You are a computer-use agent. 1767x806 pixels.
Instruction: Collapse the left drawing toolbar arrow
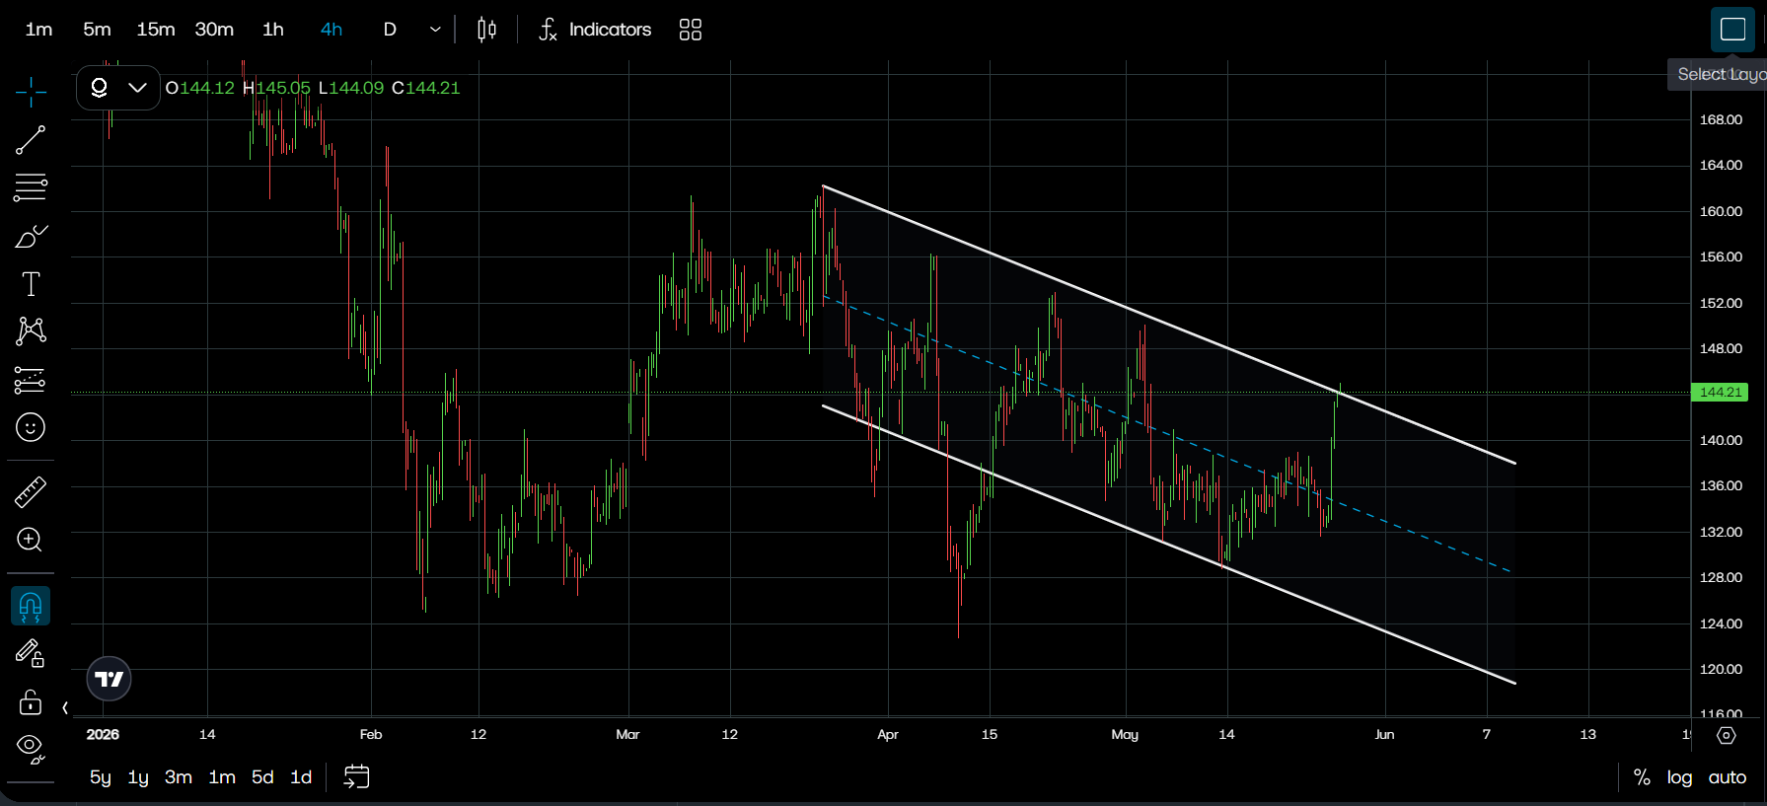coord(65,707)
